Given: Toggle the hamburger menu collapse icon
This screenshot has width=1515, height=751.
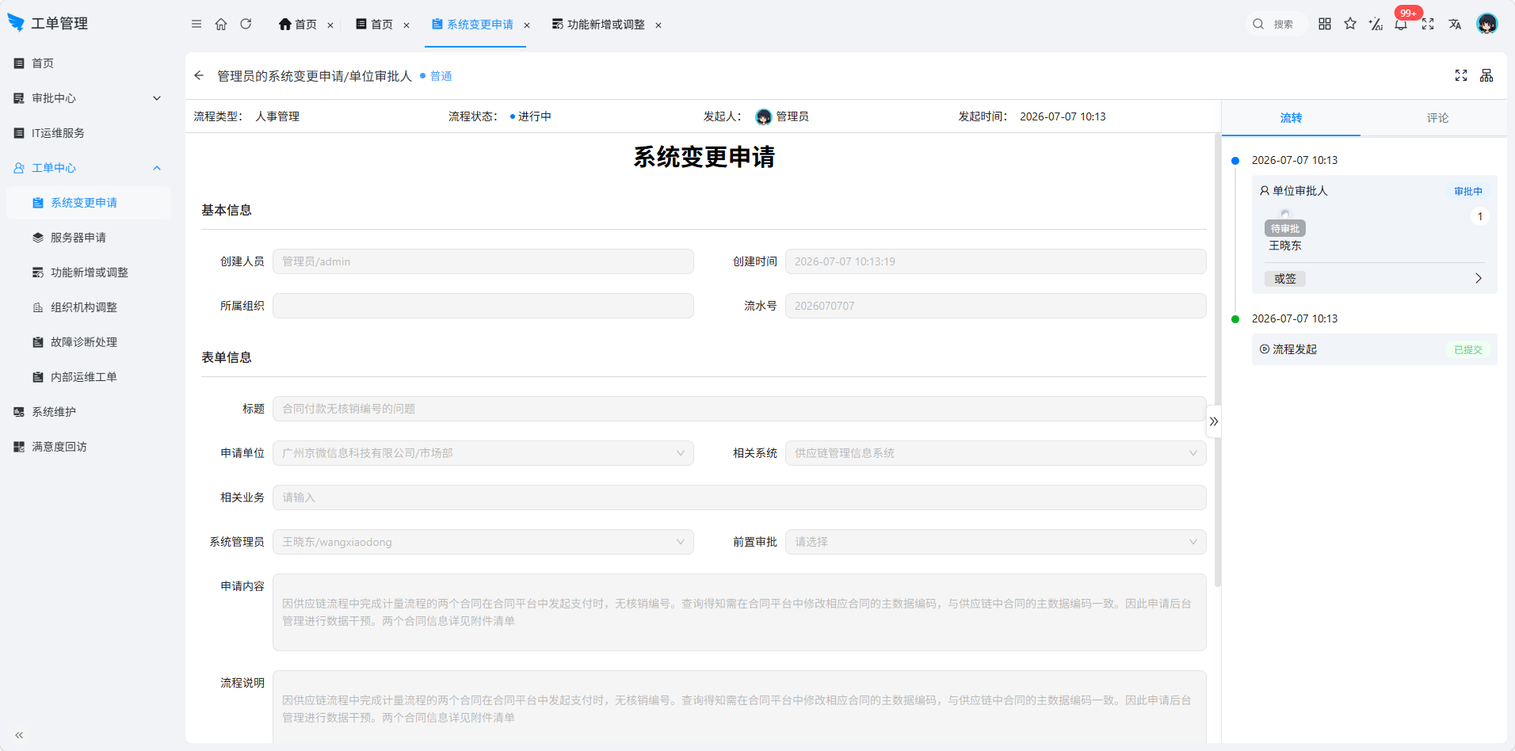Looking at the screenshot, I should 197,24.
